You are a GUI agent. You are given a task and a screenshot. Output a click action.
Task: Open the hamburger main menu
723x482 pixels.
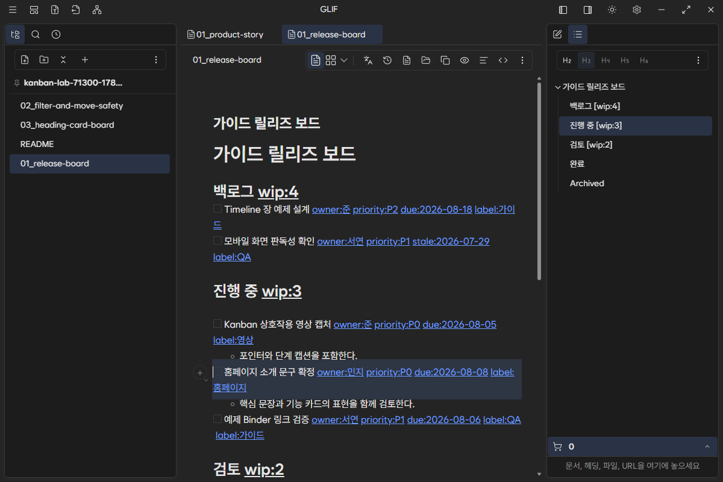click(x=13, y=10)
